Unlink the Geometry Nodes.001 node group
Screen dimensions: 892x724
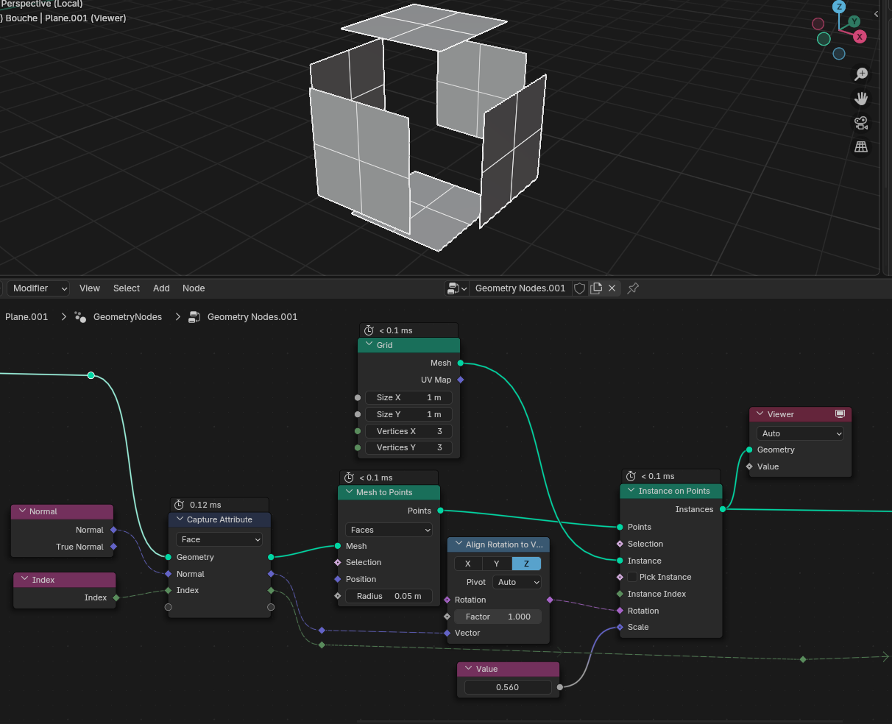click(x=612, y=288)
